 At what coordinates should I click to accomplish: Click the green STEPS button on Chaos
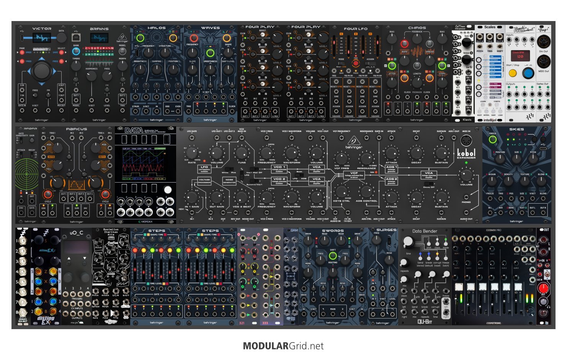pyautogui.click(x=442, y=65)
